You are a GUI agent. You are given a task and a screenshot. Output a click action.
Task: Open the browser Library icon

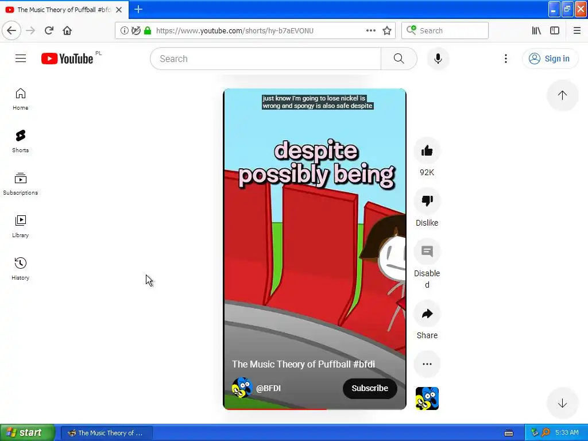[x=536, y=31]
